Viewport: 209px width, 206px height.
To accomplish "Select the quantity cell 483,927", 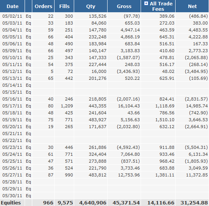I will click(x=98, y=120).
